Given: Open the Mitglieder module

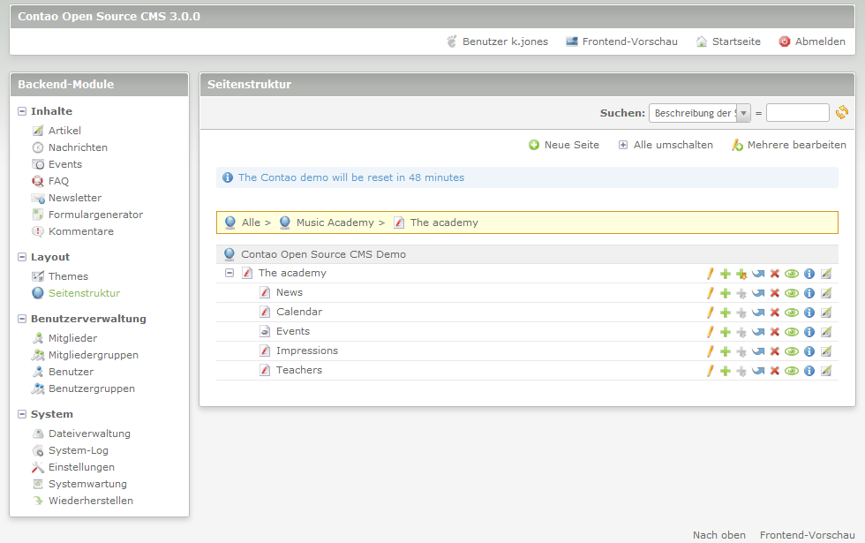Looking at the screenshot, I should click(x=72, y=338).
